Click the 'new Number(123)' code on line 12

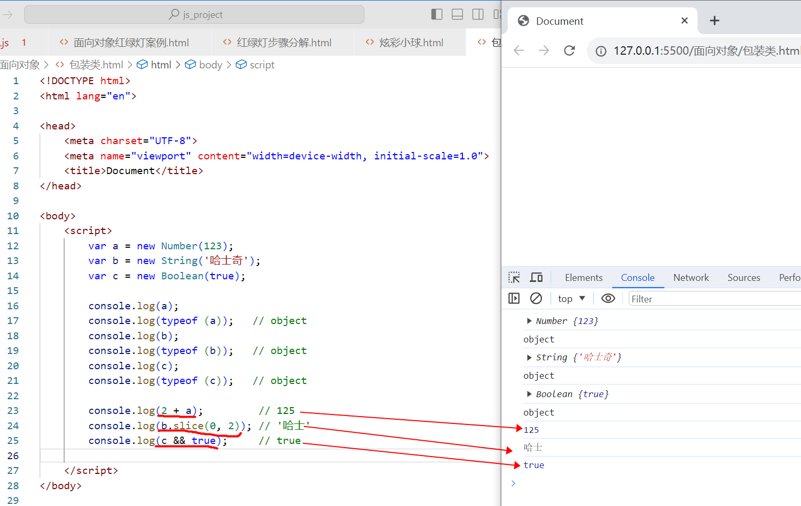pos(182,246)
